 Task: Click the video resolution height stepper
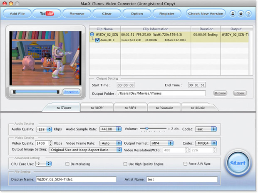tap(214, 150)
